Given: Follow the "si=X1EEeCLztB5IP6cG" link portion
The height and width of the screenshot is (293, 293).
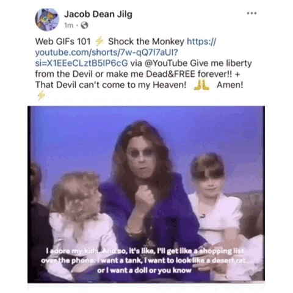Looking at the screenshot, I should (81, 63).
